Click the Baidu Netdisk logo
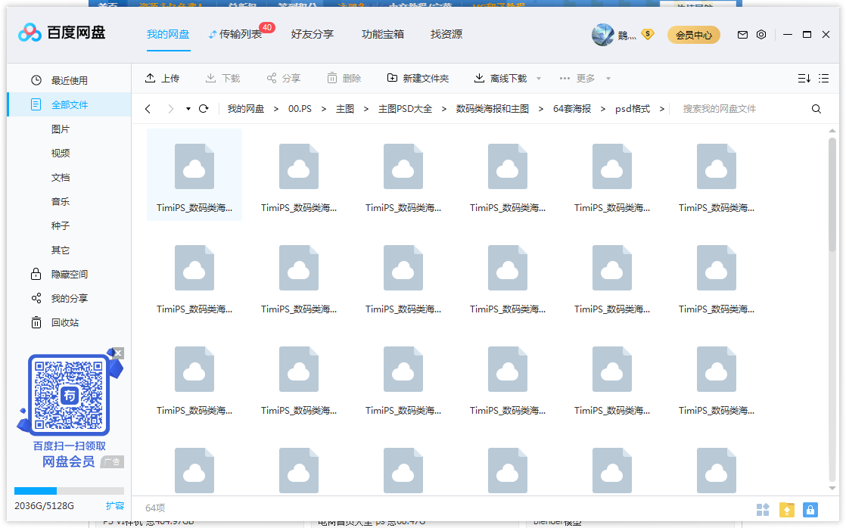Viewport: 846px width, 528px height. pyautogui.click(x=61, y=33)
